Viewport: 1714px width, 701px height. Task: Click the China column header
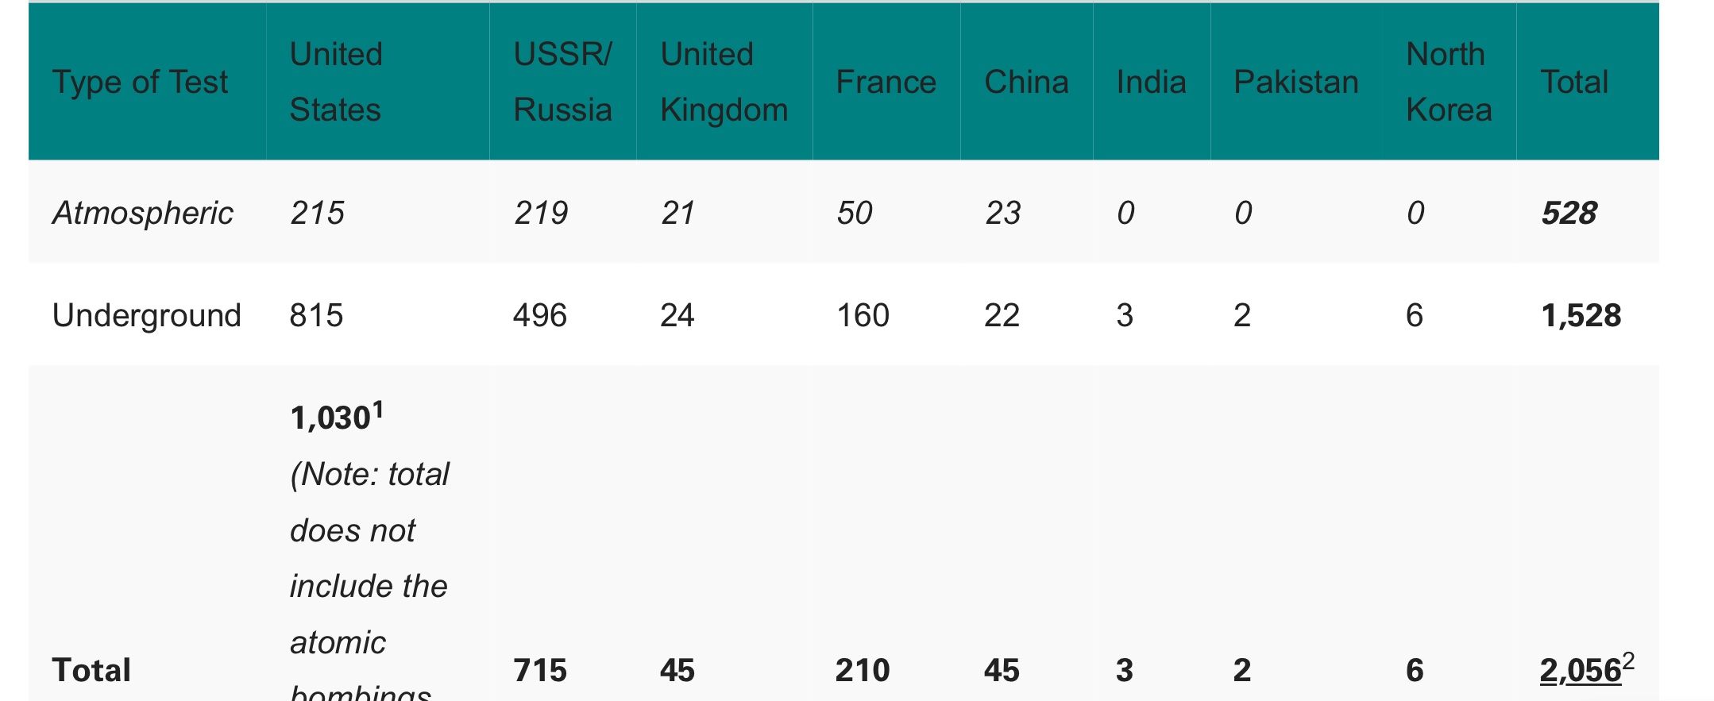click(1026, 82)
